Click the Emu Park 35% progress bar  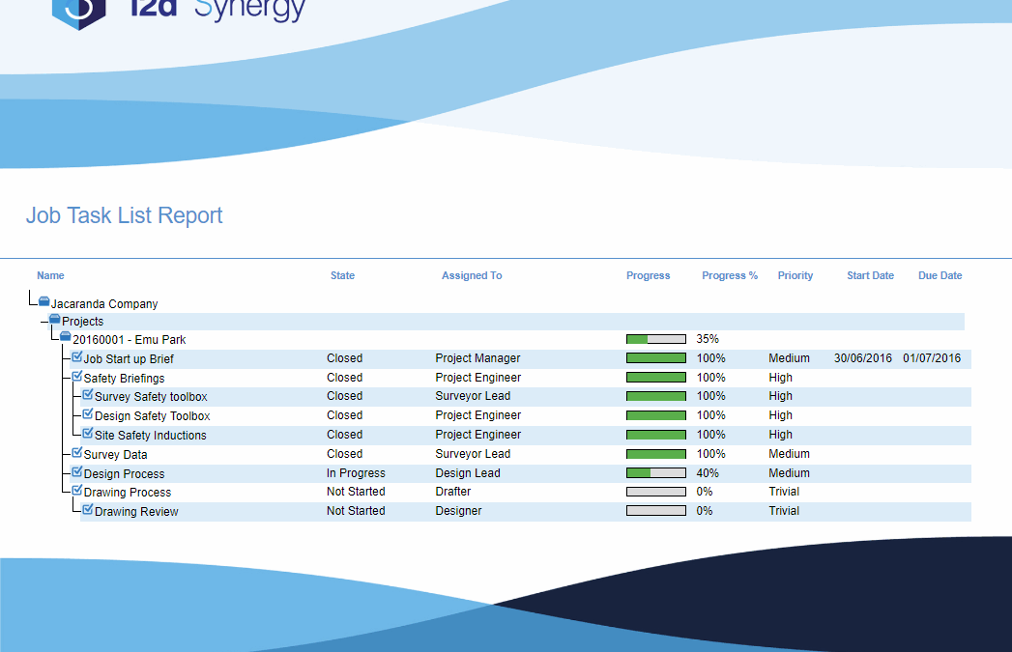pos(655,339)
